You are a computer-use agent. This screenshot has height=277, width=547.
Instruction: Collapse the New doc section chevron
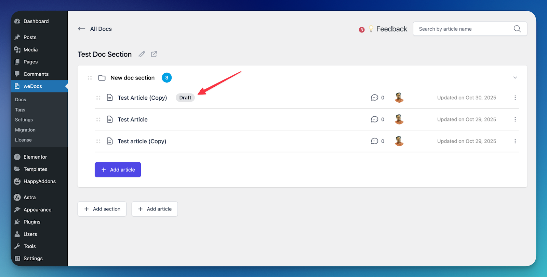coord(515,78)
